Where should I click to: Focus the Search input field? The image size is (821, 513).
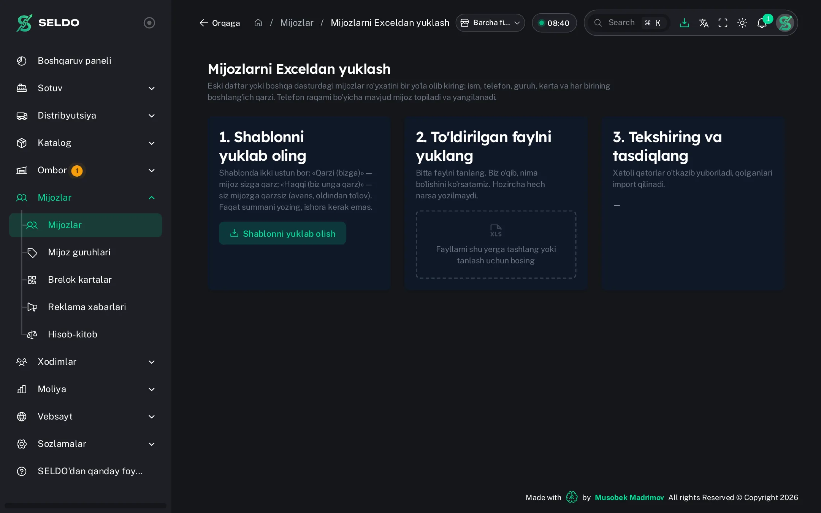pyautogui.click(x=629, y=23)
